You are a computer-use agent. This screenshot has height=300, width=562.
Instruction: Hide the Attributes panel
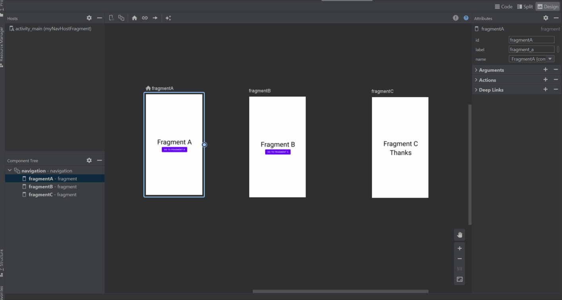click(556, 18)
